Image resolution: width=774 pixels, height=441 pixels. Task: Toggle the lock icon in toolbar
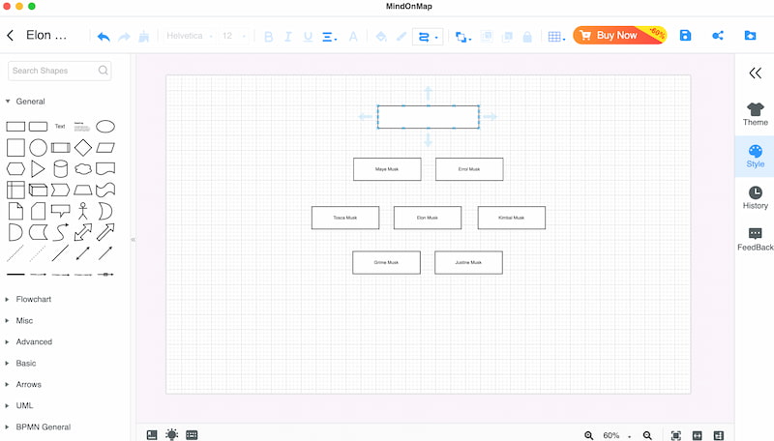click(527, 37)
